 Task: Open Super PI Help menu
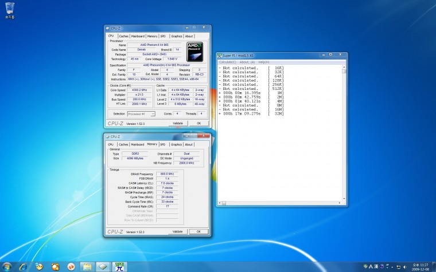pyautogui.click(x=263, y=62)
